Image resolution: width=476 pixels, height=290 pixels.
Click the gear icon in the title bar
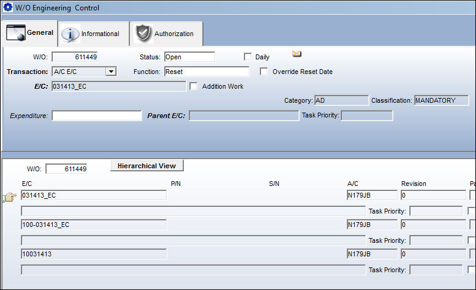(x=7, y=7)
